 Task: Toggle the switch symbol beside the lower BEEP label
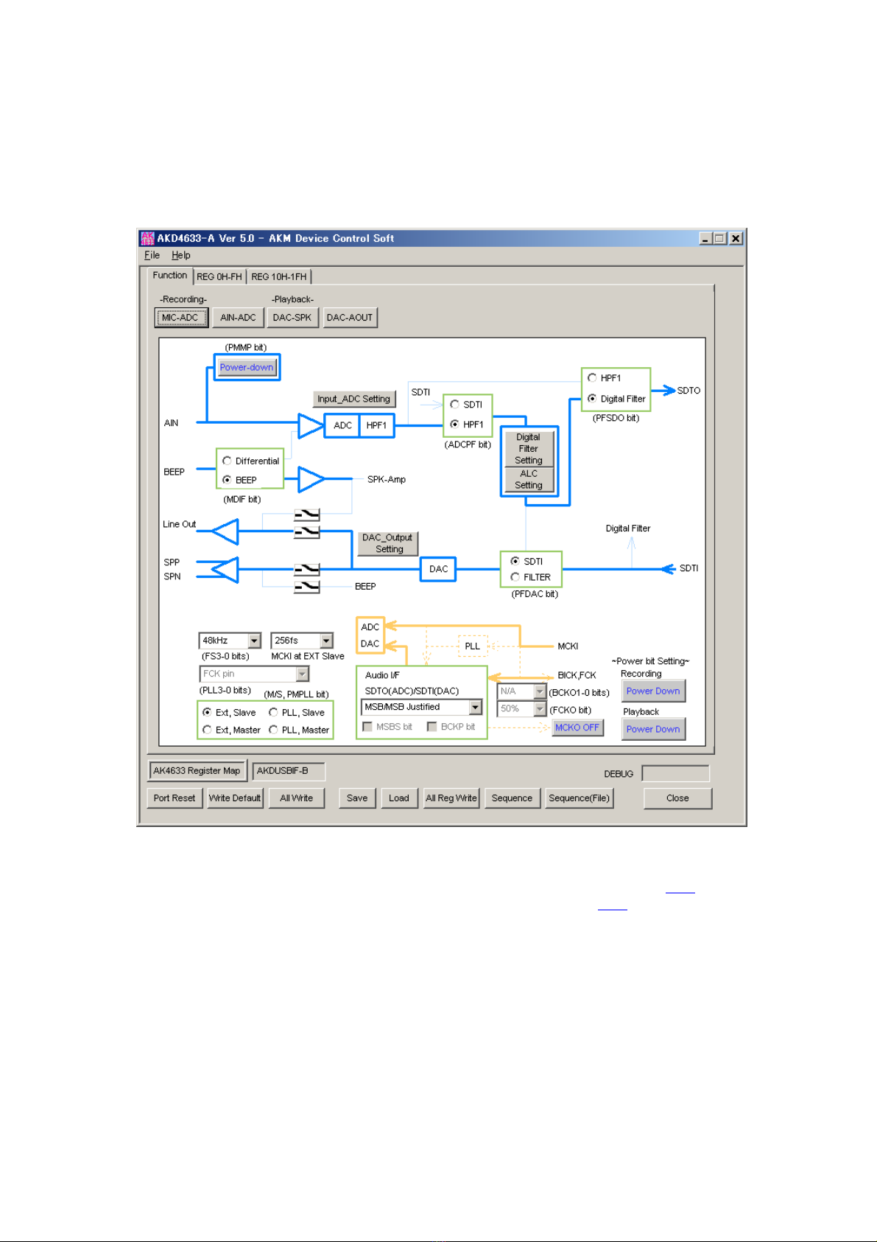coord(306,587)
